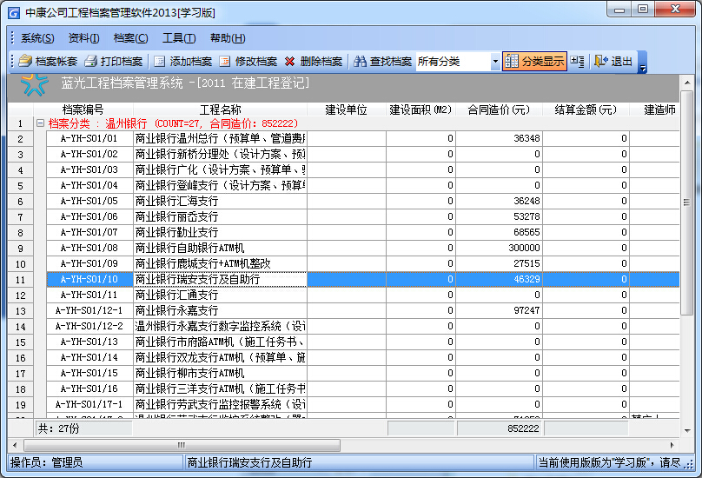Sort by the 合同造价(元) column header
702x478 pixels.
pyautogui.click(x=499, y=110)
